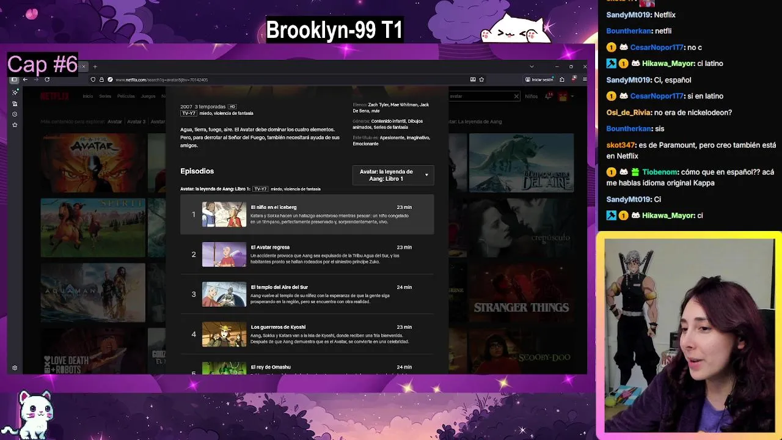Open the extensions puzzle icon
This screenshot has height=440, width=782.
coord(561,79)
